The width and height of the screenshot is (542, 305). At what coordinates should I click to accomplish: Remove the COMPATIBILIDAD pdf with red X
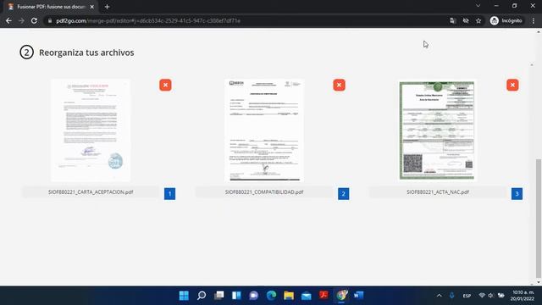(x=339, y=85)
